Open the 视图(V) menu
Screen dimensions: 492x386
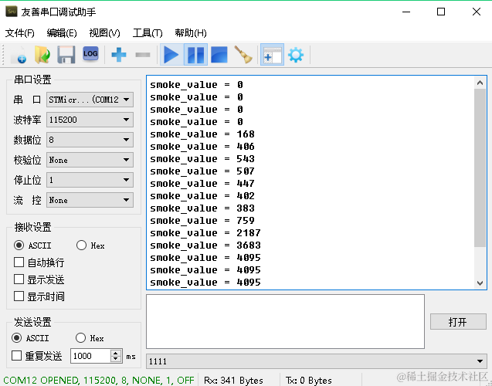click(x=104, y=32)
